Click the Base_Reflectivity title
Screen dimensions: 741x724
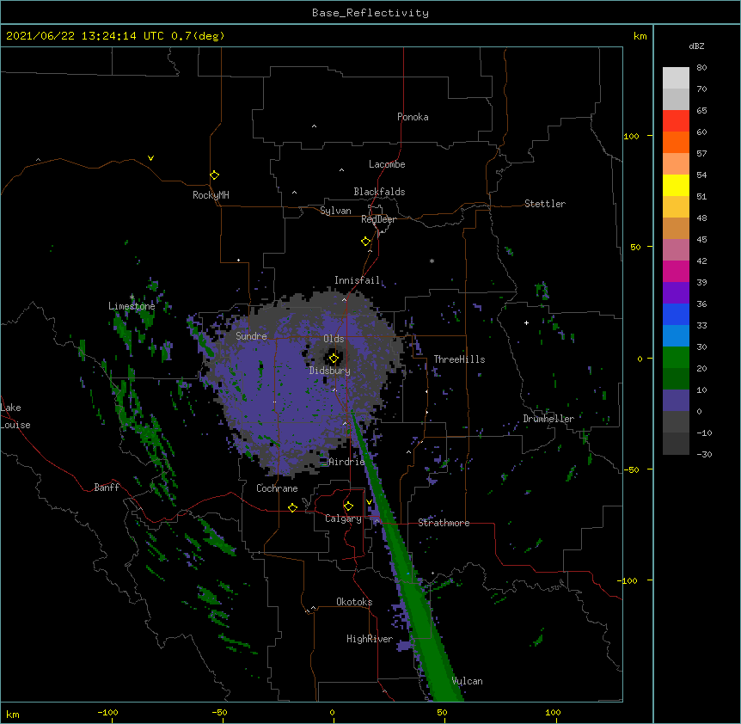click(370, 13)
